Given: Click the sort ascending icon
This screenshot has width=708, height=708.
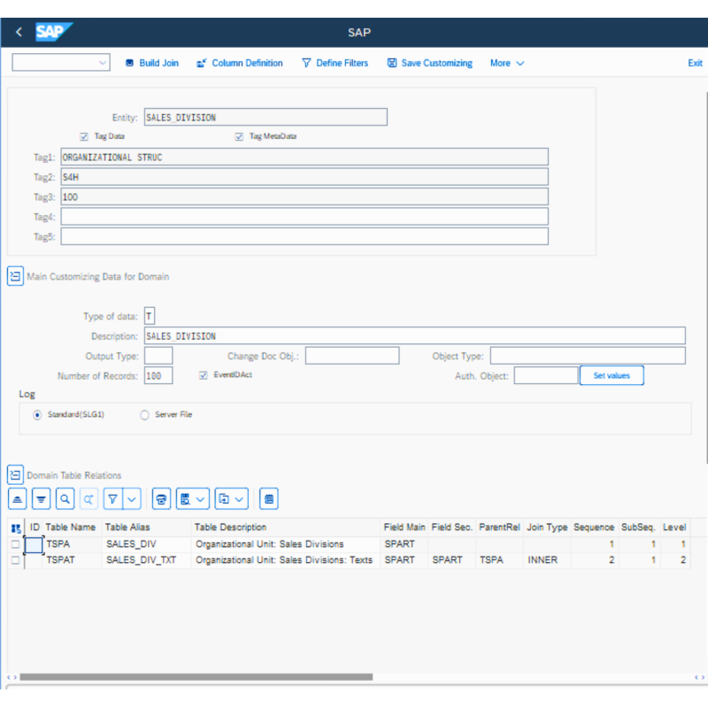Looking at the screenshot, I should (18, 499).
